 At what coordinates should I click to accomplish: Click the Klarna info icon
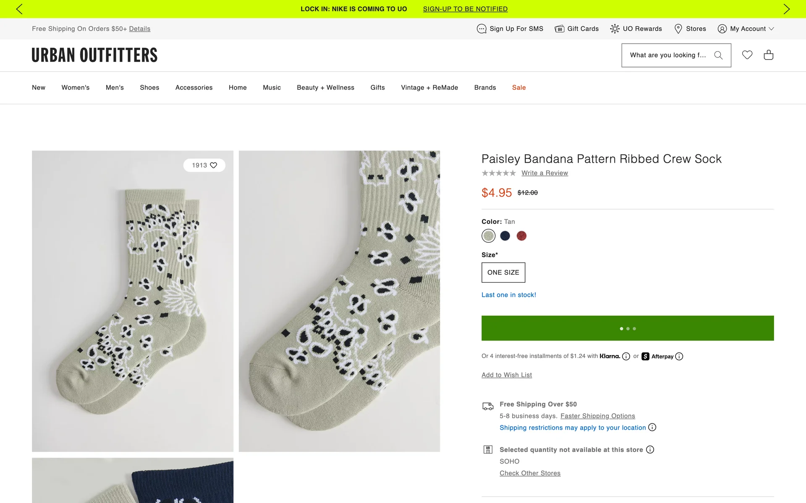pos(626,356)
